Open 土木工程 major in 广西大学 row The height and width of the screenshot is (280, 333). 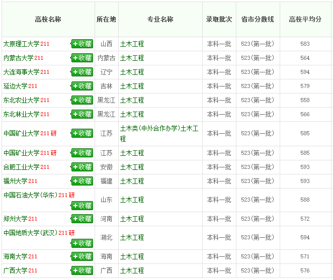(x=132, y=270)
